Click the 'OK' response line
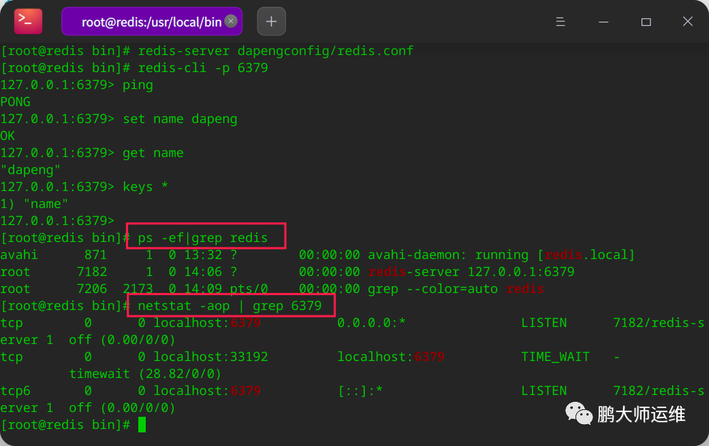The image size is (709, 446). [7, 136]
